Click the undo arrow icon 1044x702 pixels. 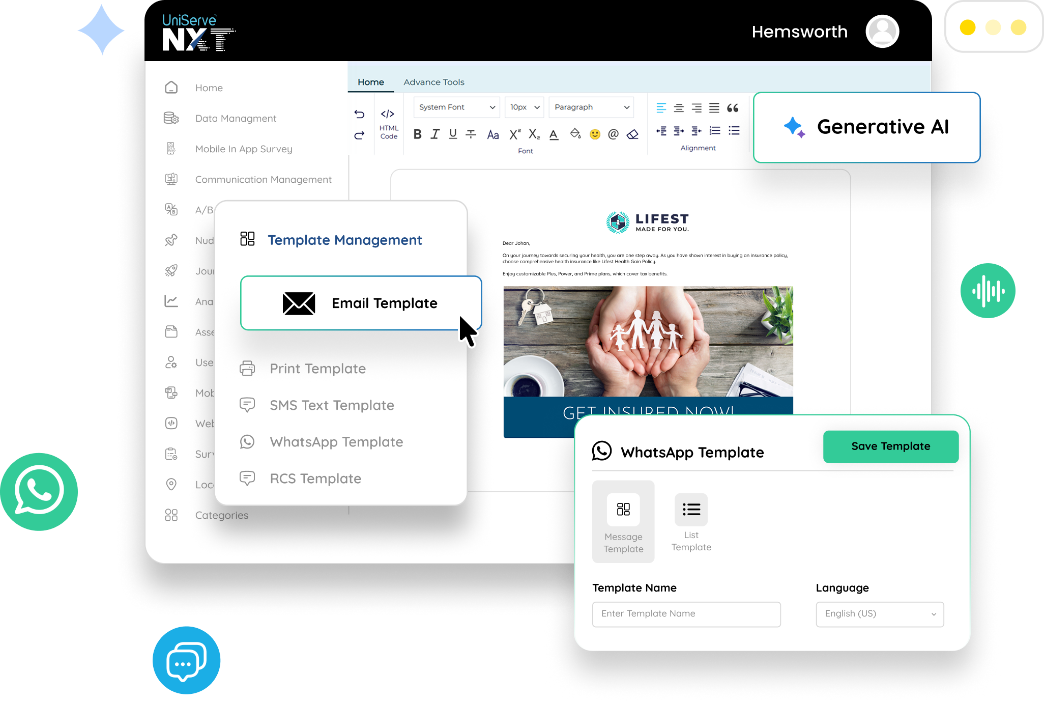point(359,114)
